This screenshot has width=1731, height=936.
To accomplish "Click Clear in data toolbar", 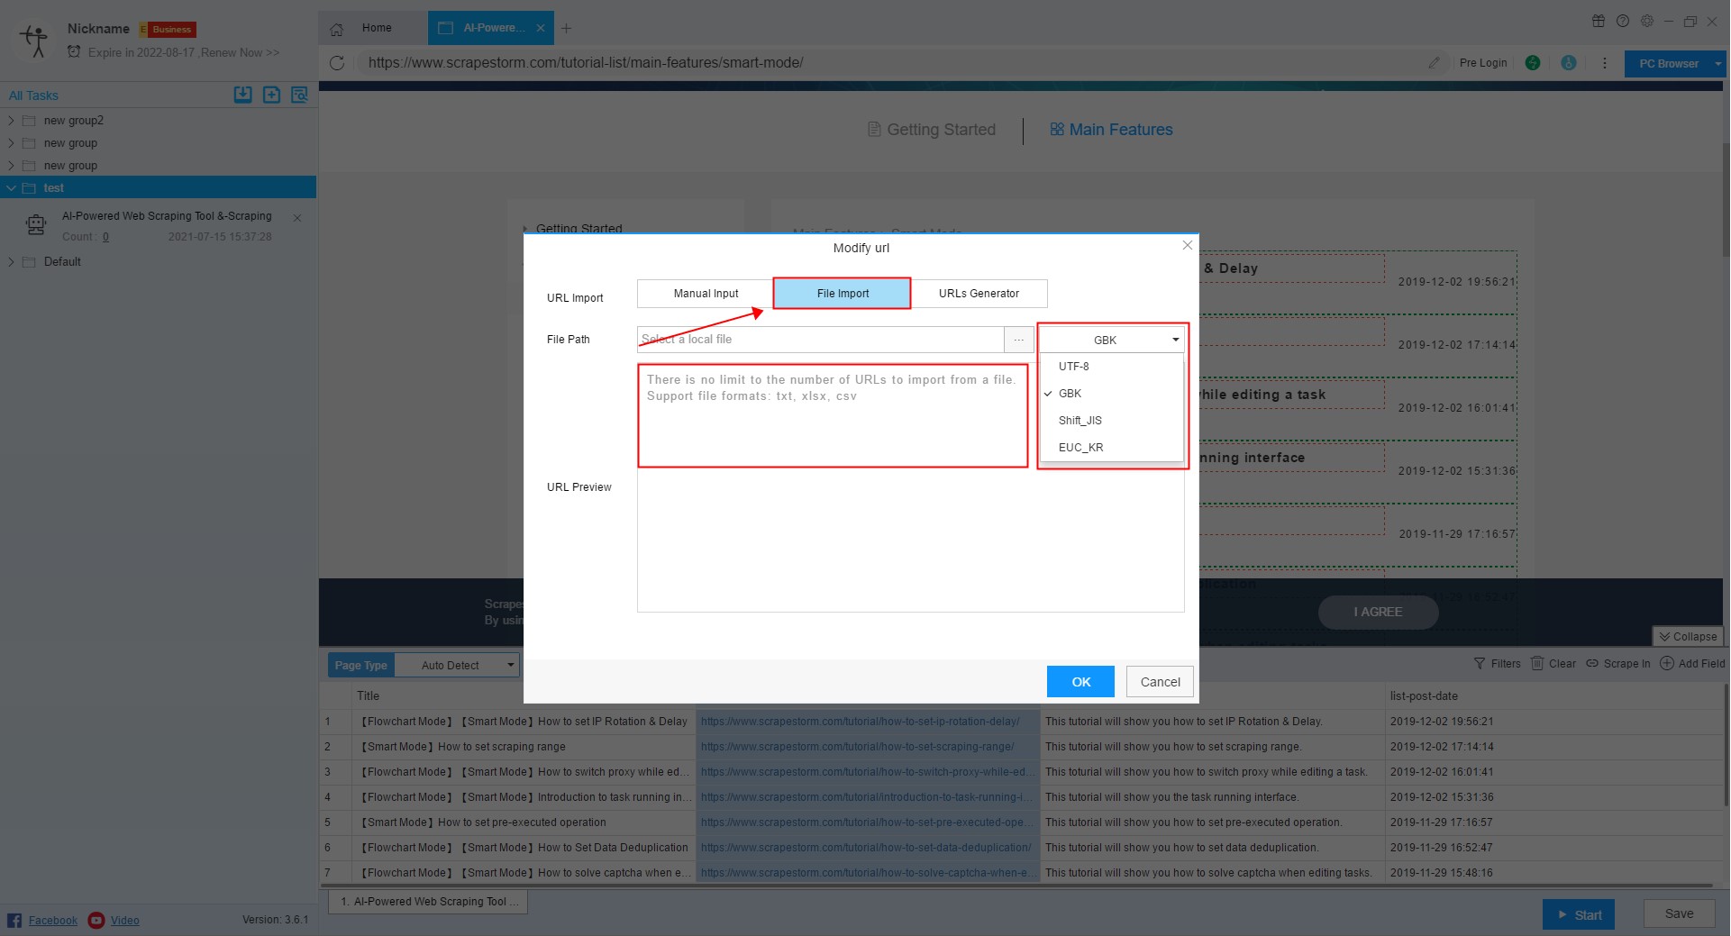I will [x=1553, y=664].
